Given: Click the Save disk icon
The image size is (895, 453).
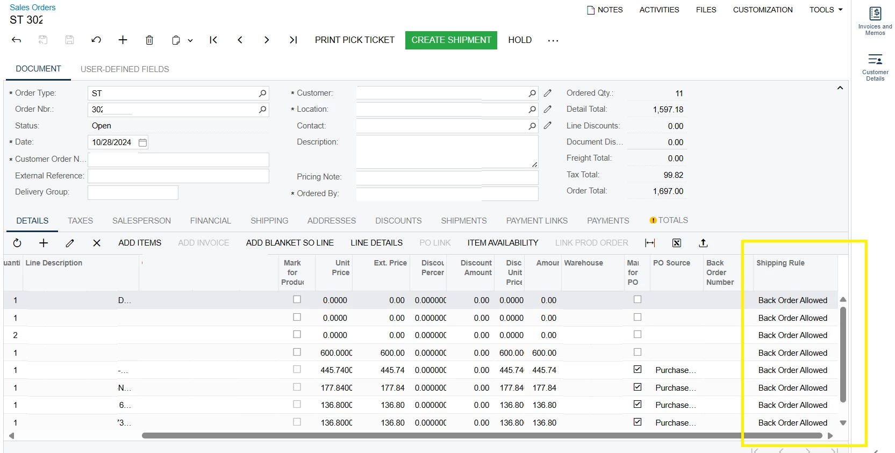Looking at the screenshot, I should 69,40.
